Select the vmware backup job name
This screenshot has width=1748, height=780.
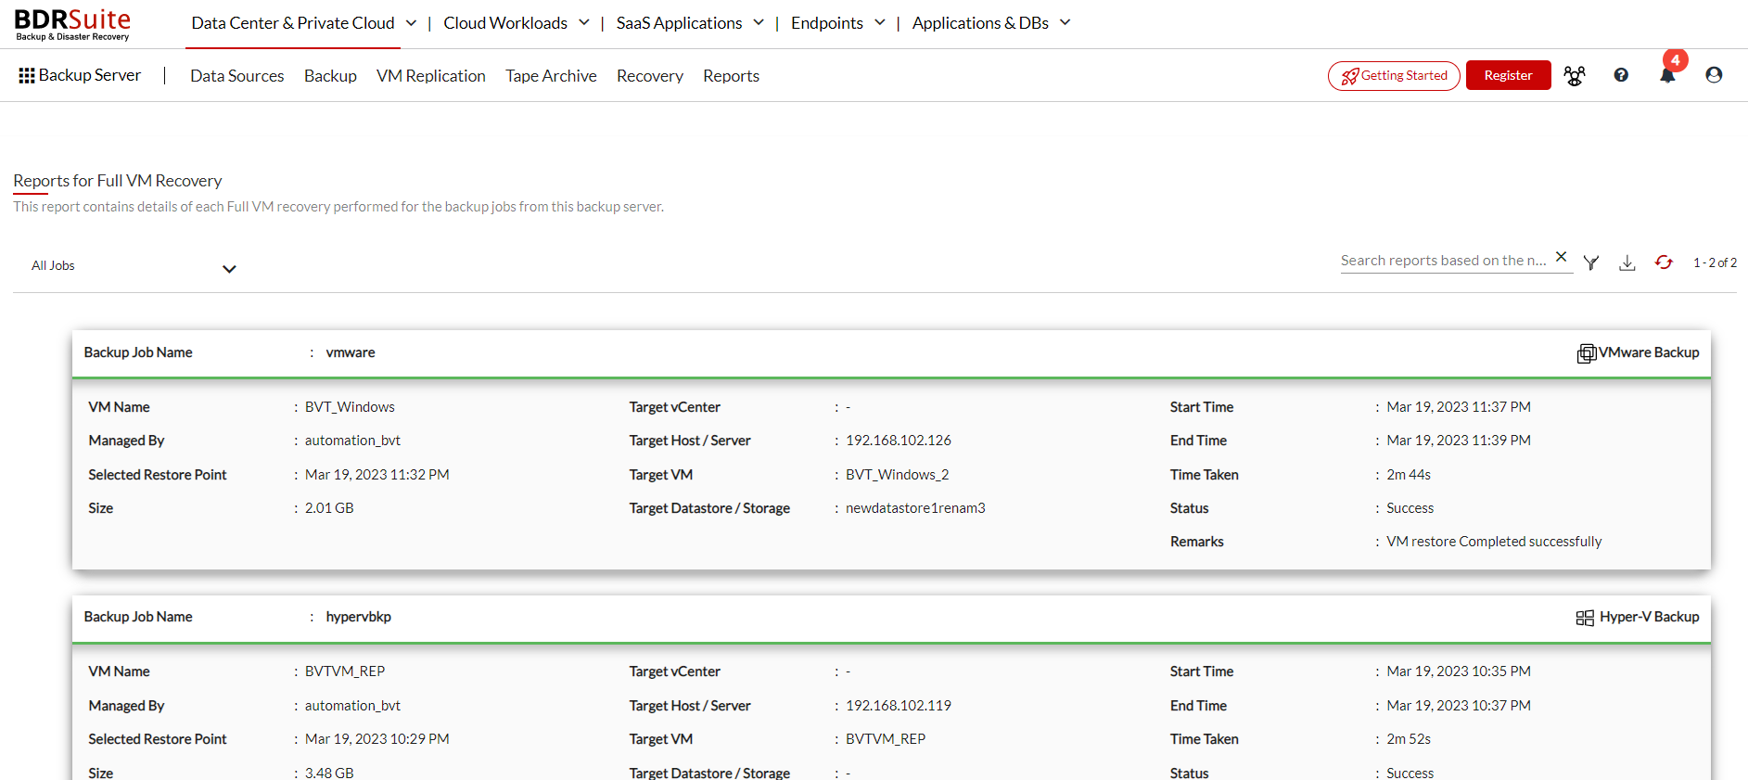[351, 352]
